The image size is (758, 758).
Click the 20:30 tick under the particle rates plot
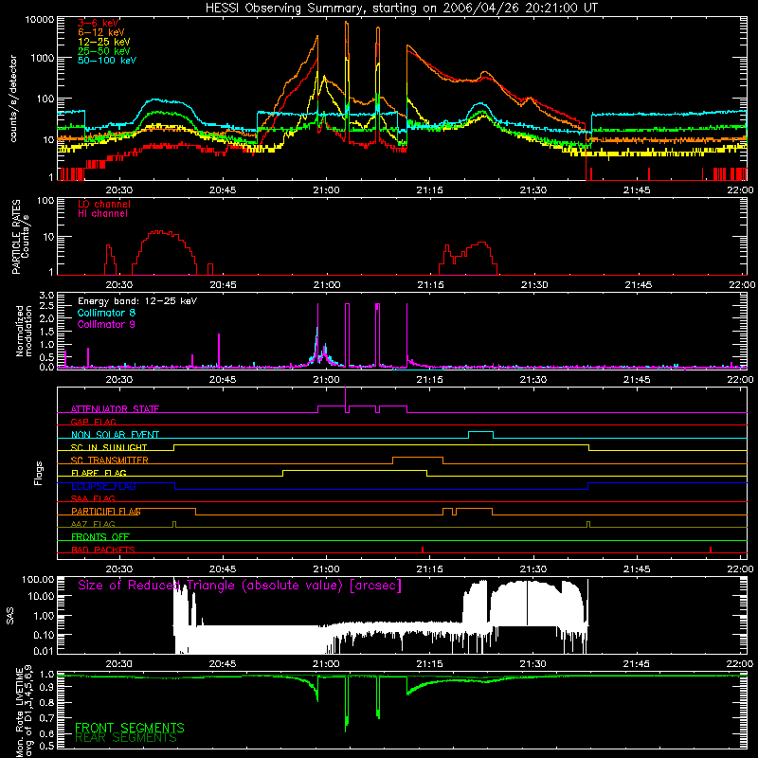(119, 285)
